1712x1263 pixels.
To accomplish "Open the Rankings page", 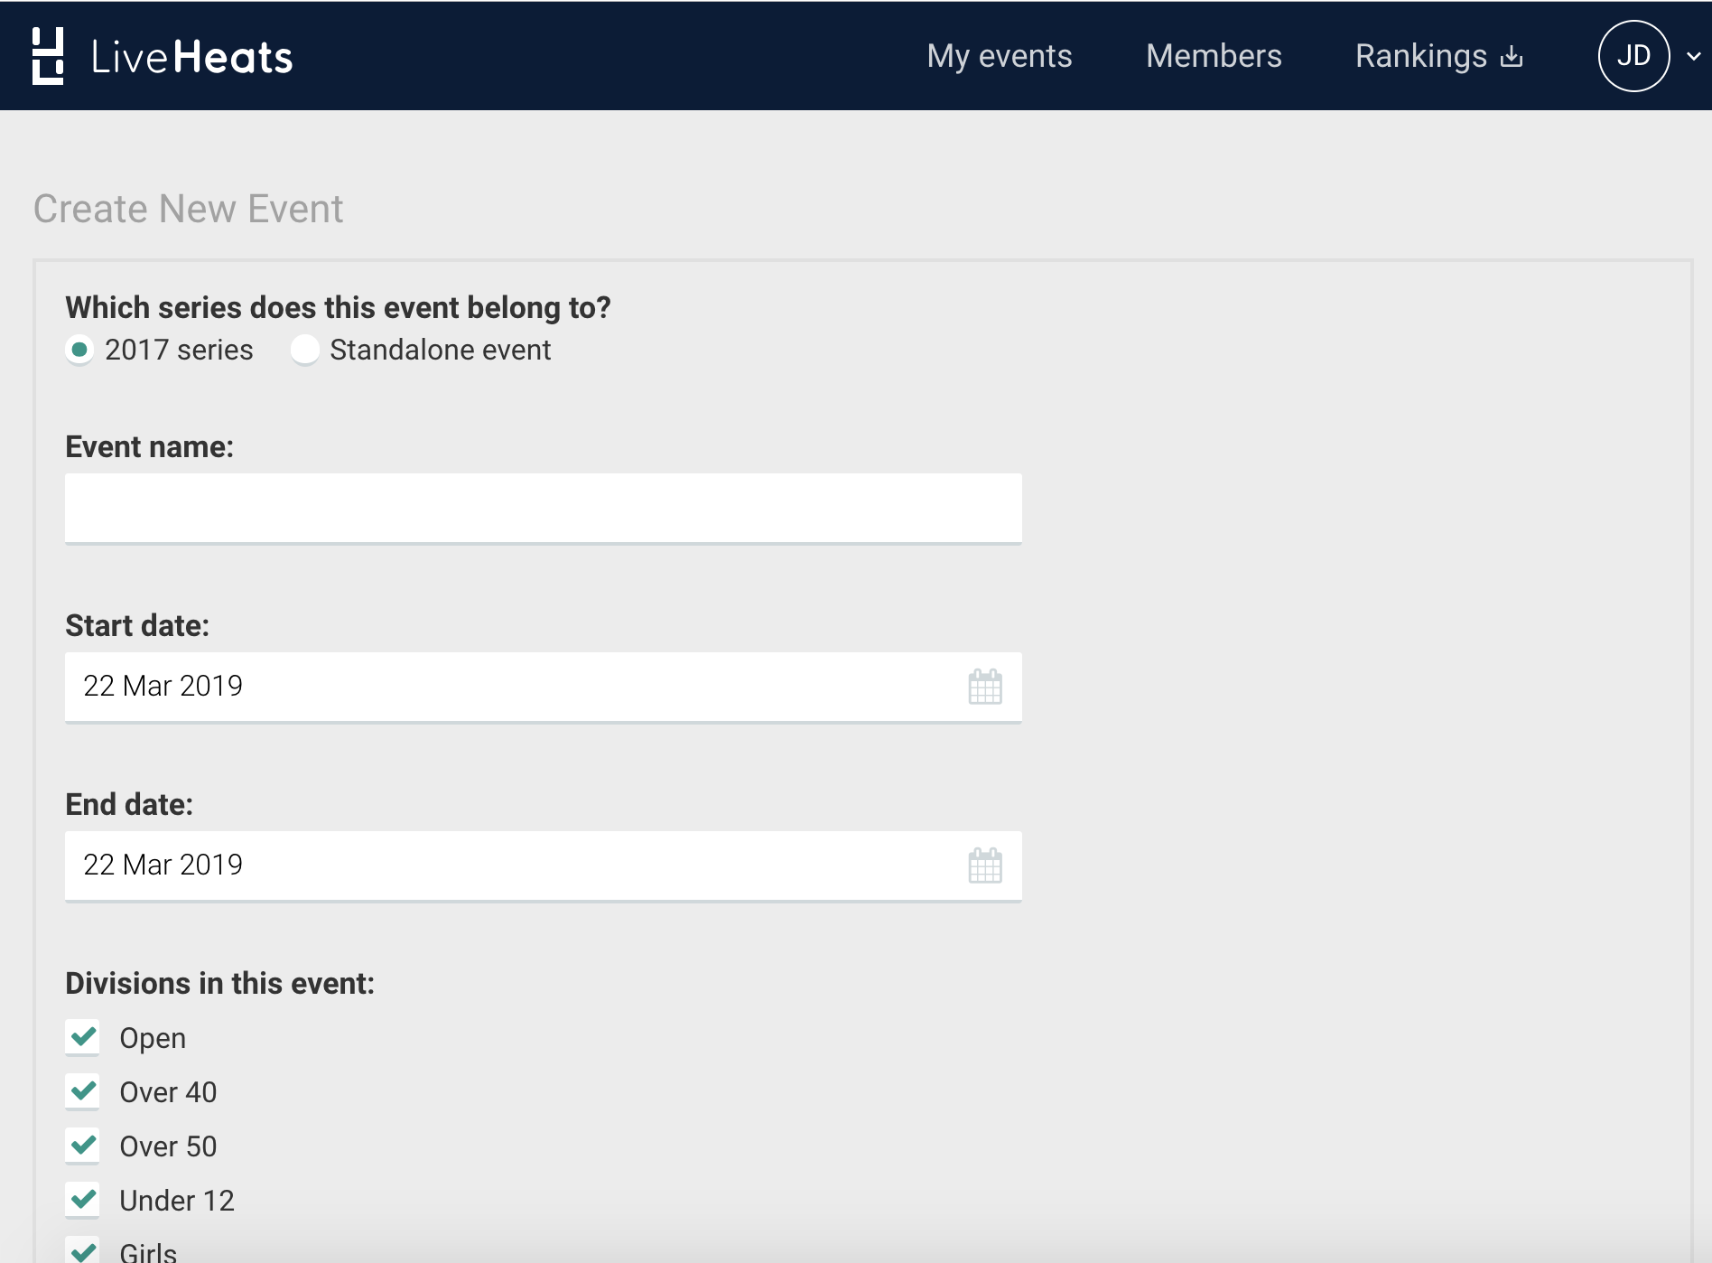I will coord(1421,56).
